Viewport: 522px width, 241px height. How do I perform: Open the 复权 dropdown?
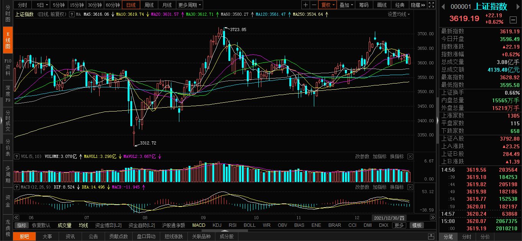pos(328,5)
